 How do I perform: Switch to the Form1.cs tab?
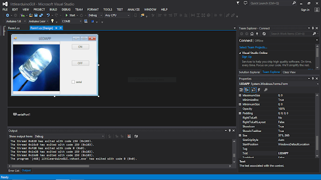14,28
